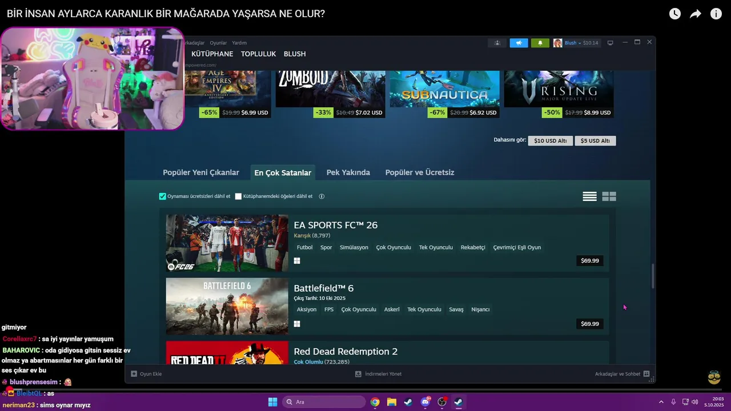Switch to Pek Yakında tab

(x=348, y=172)
